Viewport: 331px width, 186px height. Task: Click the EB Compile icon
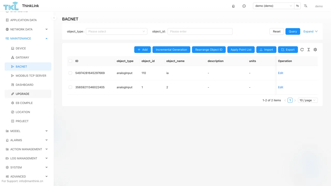click(x=13, y=103)
